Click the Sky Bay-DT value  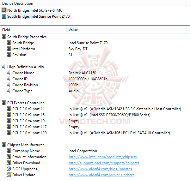pos(78,49)
